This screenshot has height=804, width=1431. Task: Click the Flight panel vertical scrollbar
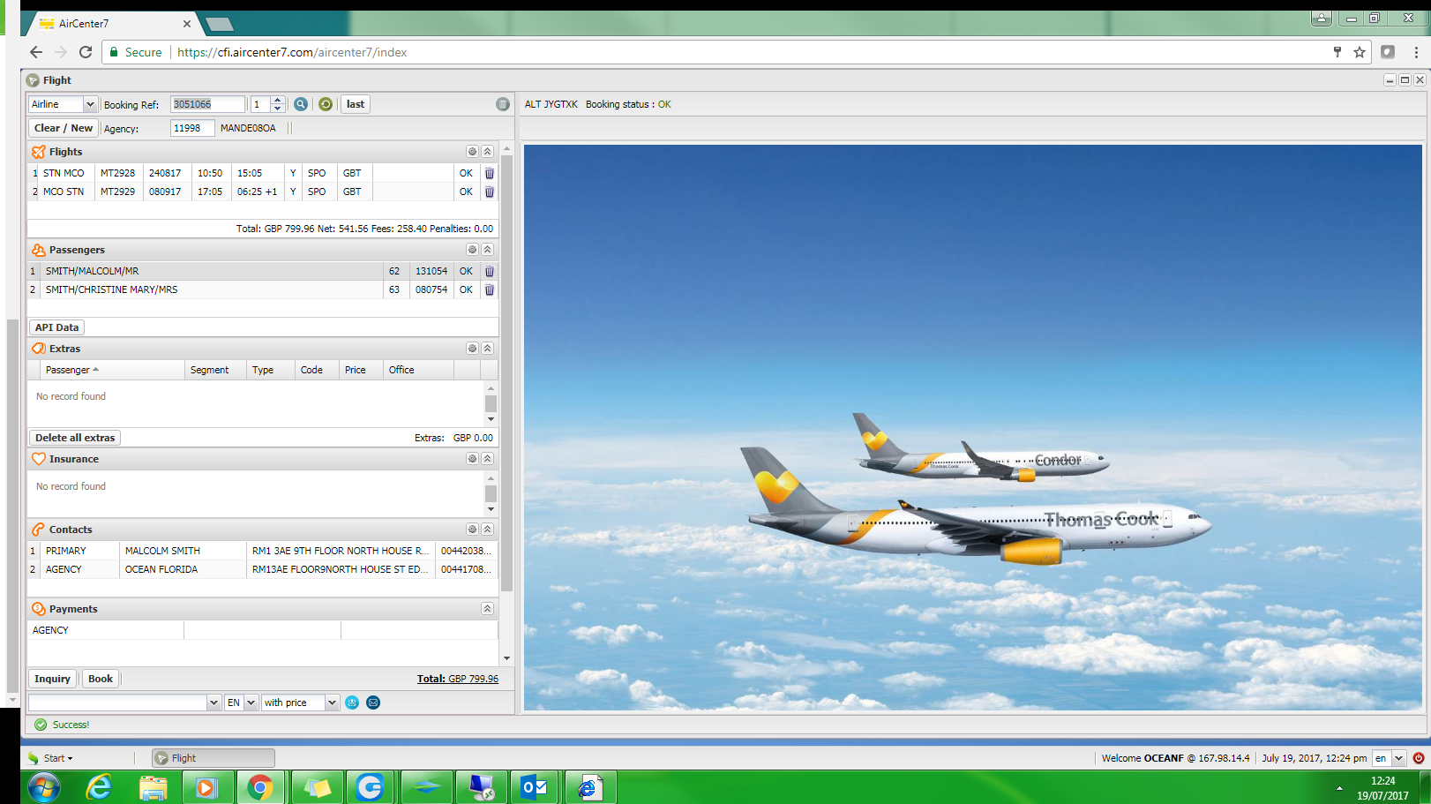point(506,373)
